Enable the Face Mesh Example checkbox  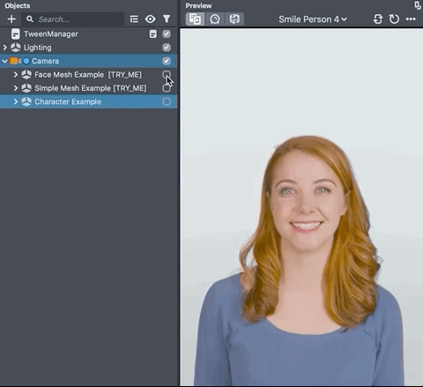(167, 75)
